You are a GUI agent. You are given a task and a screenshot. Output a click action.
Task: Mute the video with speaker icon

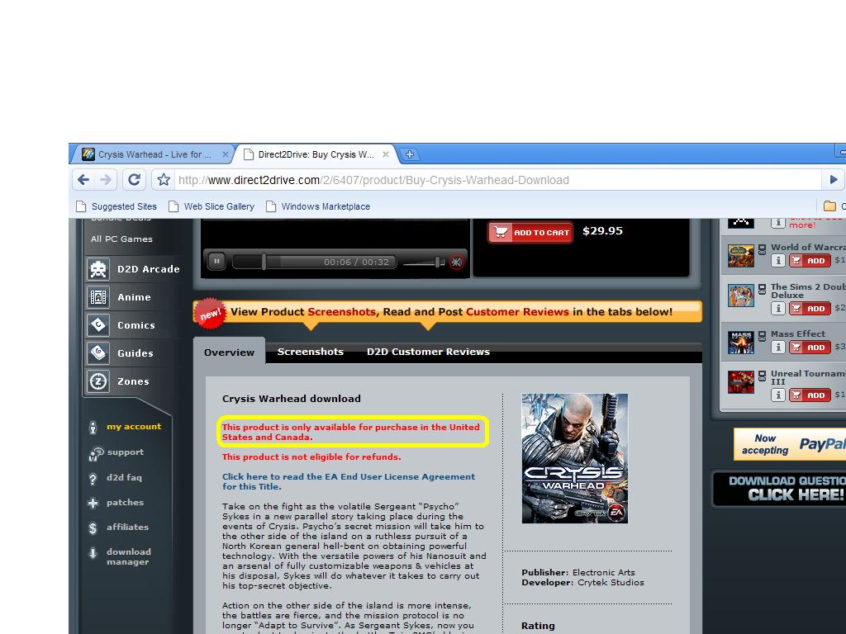[456, 262]
